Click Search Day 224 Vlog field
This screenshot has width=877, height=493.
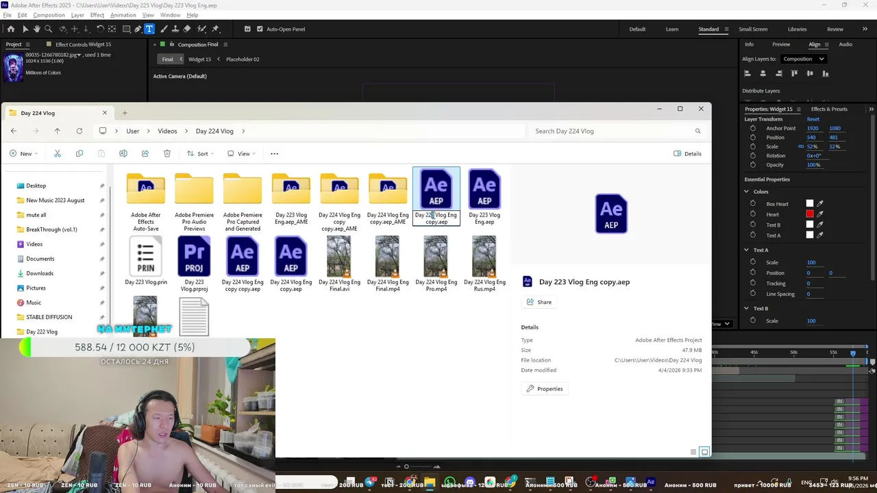click(x=618, y=131)
